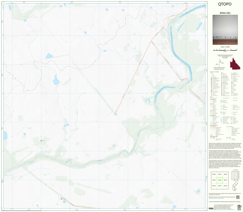The height and width of the screenshot is (212, 243).
Task: Click the Creative Commons BY badge
Action: tap(211, 208)
